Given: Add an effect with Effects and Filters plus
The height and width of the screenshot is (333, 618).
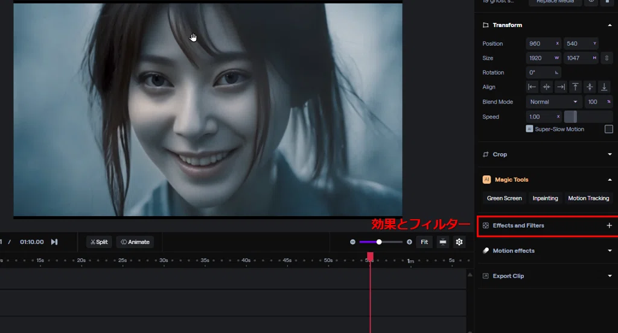Looking at the screenshot, I should pos(610,226).
